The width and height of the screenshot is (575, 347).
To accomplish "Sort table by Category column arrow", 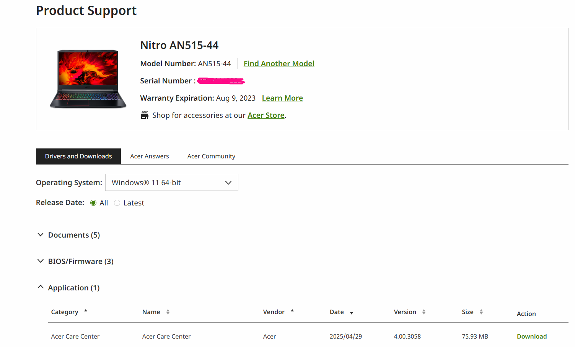I will pos(86,311).
